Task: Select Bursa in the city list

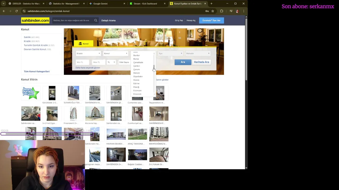Action: click(x=136, y=59)
